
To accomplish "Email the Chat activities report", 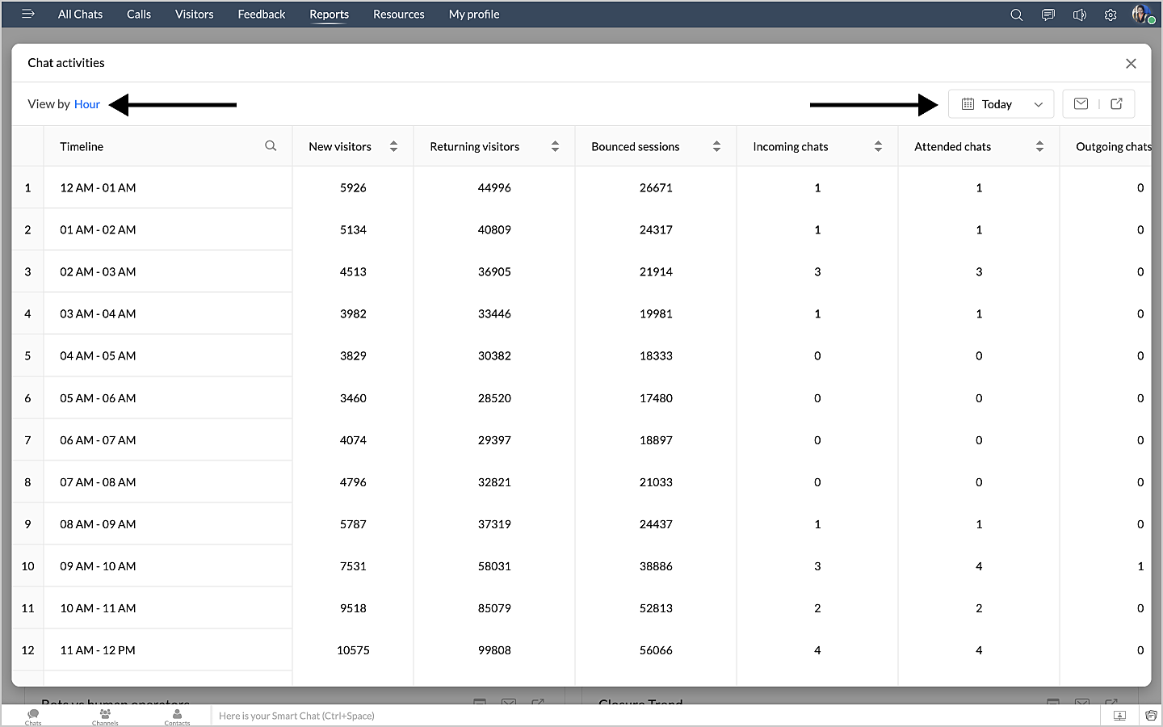I will click(x=1081, y=103).
